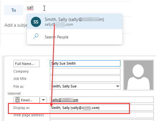Viewport: 156px width, 121px height.
Task: Click the Internet section label
Action: [x=14, y=93]
